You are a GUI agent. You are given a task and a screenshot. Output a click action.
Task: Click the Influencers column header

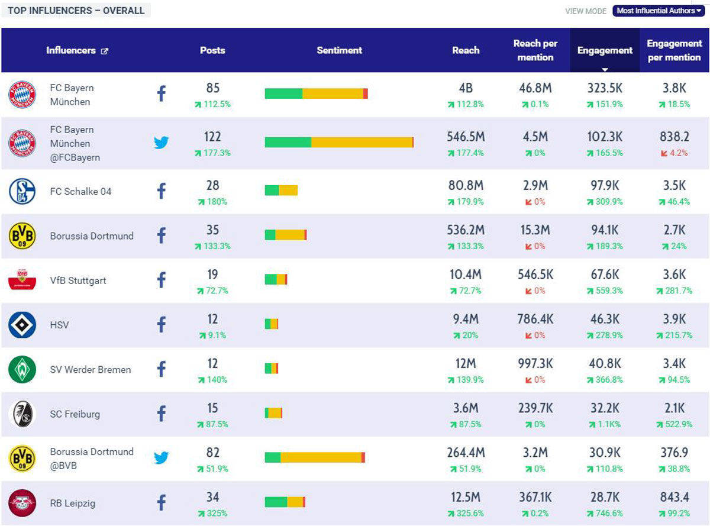[x=70, y=50]
